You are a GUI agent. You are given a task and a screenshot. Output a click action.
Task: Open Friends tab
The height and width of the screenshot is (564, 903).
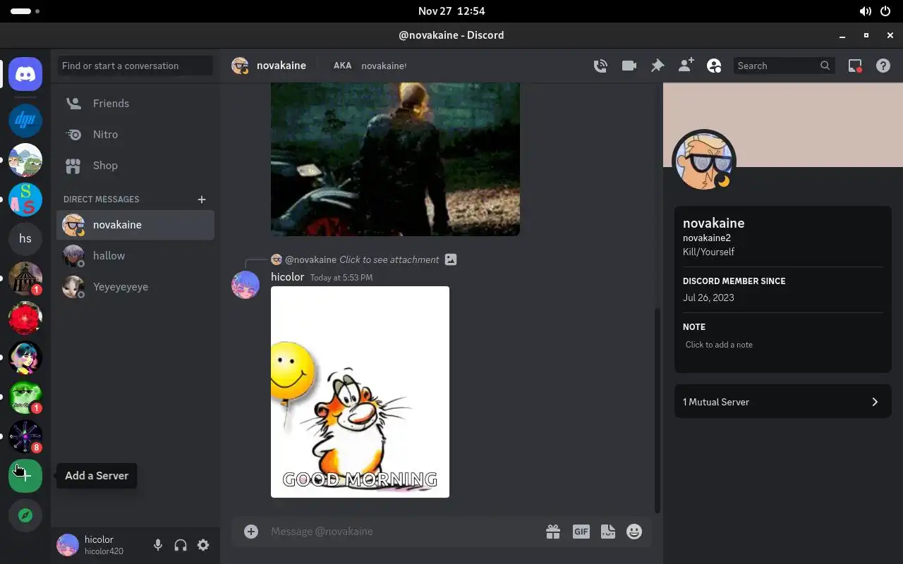[135, 103]
